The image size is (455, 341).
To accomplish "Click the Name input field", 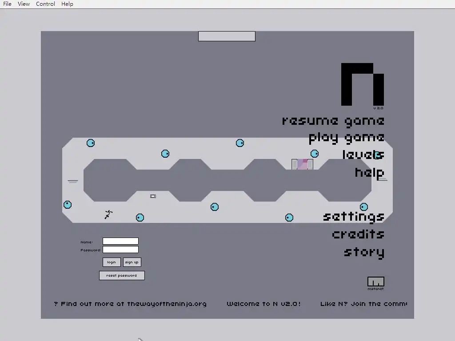I will tap(121, 241).
